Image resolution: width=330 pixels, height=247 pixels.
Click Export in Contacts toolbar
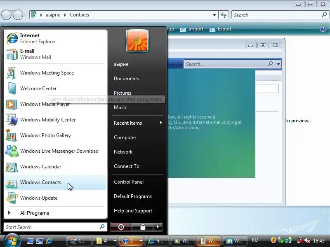(220, 29)
